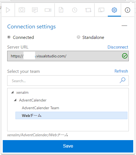
Task: Focus the team Search field
Action: coord(68,81)
